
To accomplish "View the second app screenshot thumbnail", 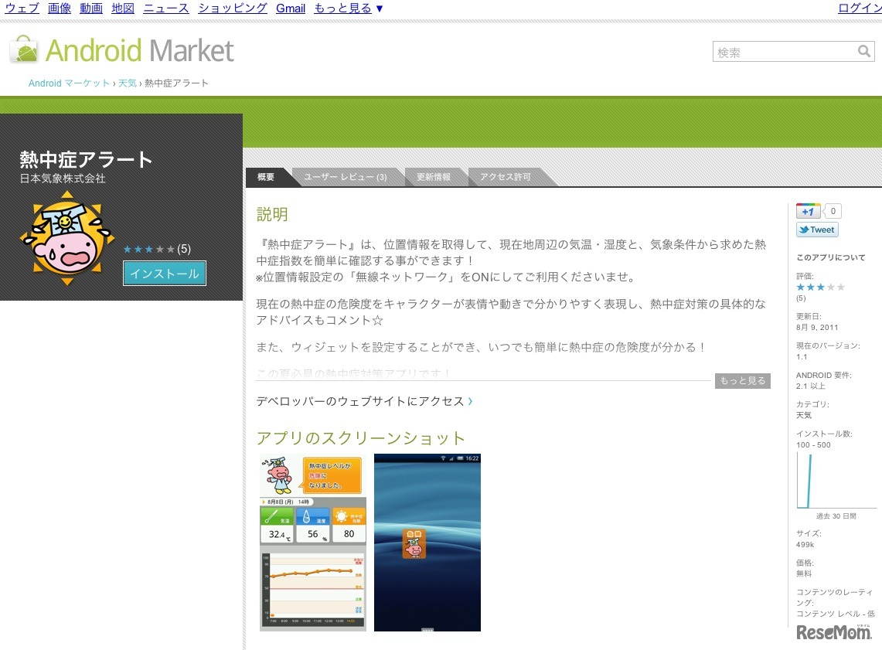I will (x=427, y=542).
